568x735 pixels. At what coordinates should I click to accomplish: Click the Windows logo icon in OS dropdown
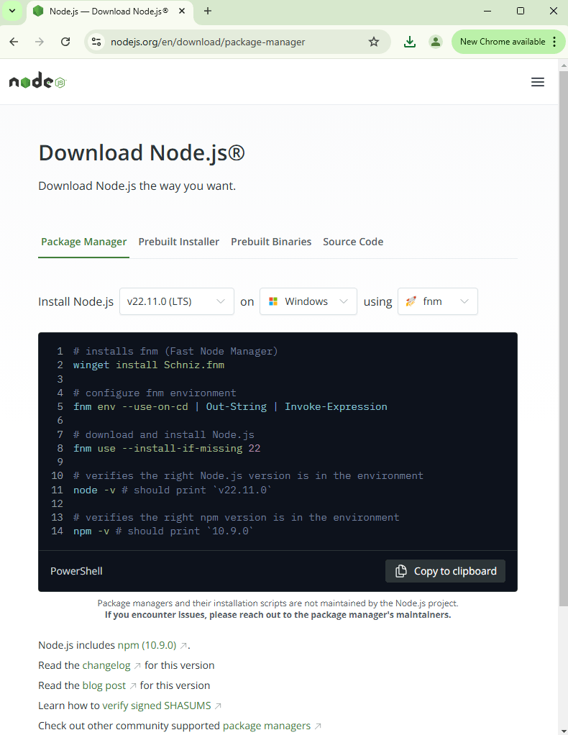pos(273,301)
